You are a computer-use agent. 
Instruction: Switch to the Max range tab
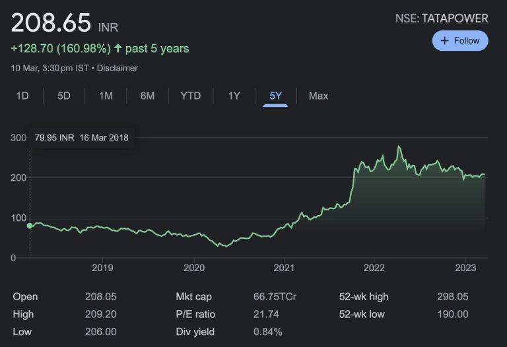point(318,96)
